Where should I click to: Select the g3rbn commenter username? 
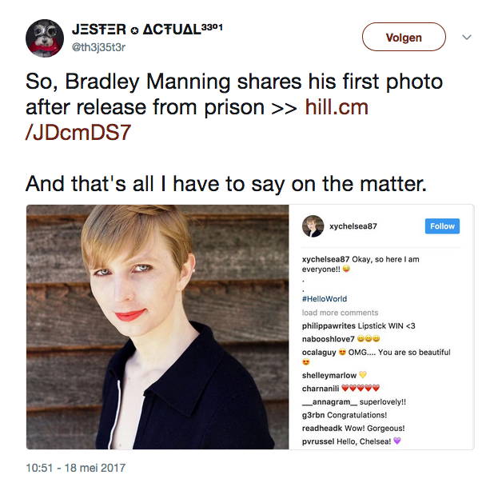pyautogui.click(x=313, y=415)
